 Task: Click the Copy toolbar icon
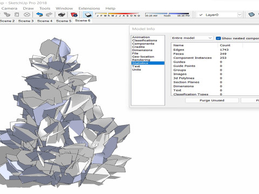[x=7, y=15]
